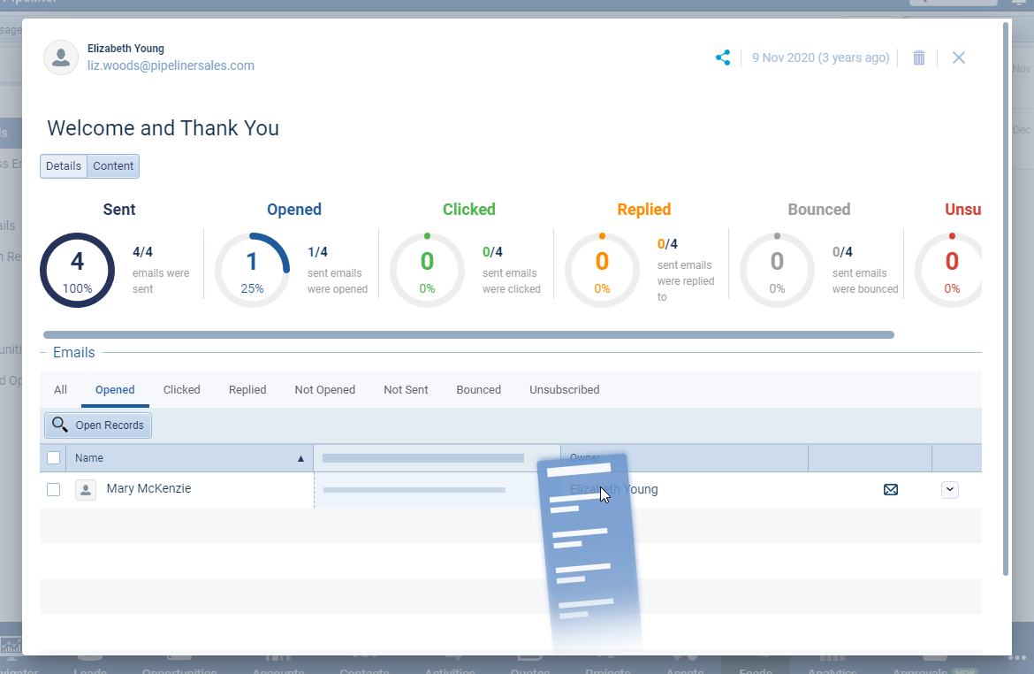The height and width of the screenshot is (674, 1034).
Task: Switch to the Content toggle view
Action: click(x=113, y=166)
